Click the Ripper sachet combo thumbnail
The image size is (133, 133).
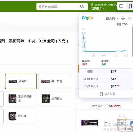[90, 123]
